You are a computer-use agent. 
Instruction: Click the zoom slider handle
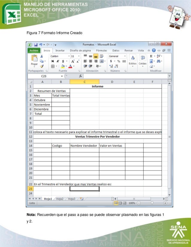(152, 203)
